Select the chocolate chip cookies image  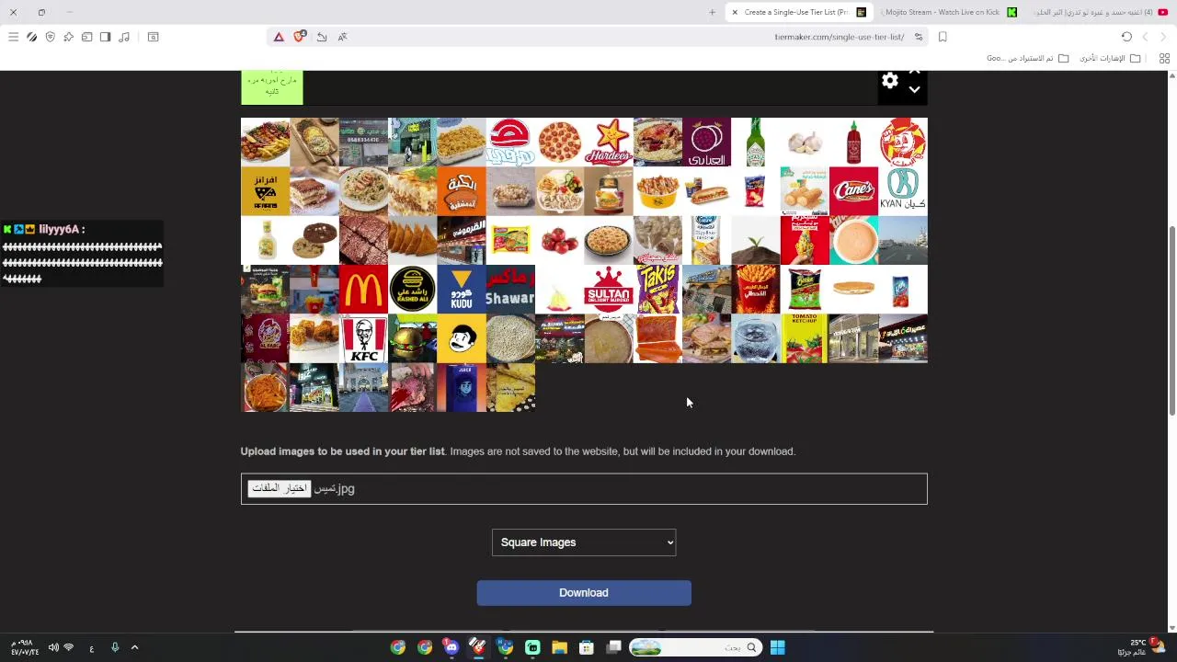point(314,240)
